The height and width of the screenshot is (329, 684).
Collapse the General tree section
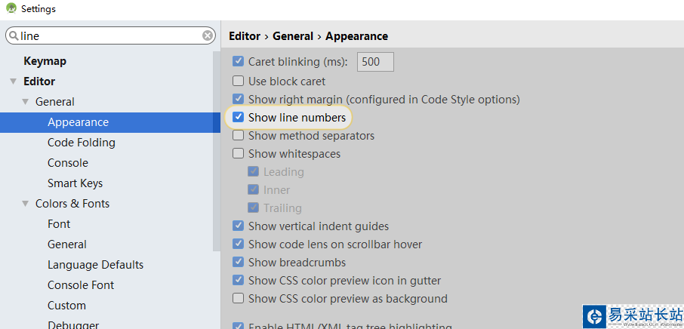(x=25, y=102)
